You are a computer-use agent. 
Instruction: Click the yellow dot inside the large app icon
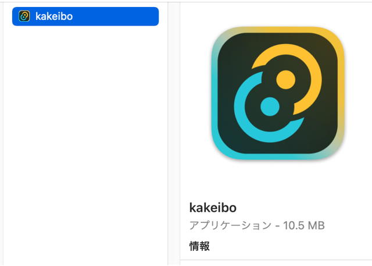coord(285,80)
